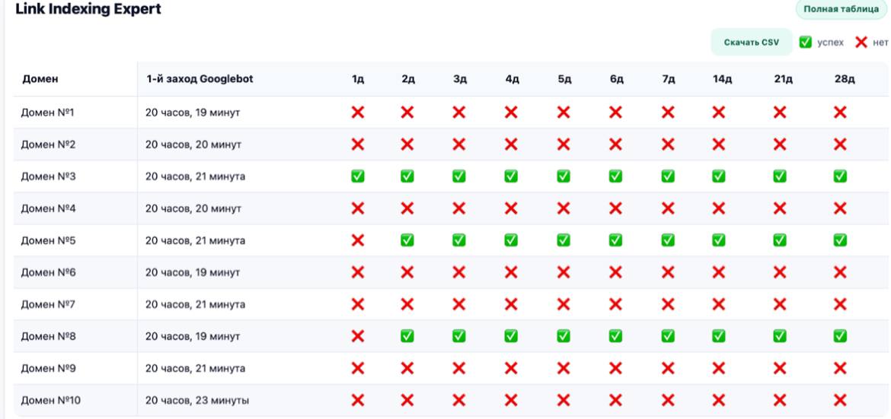Click green checkmark for Домен №8 at 28д
This screenshot has width=891, height=419.
(840, 336)
